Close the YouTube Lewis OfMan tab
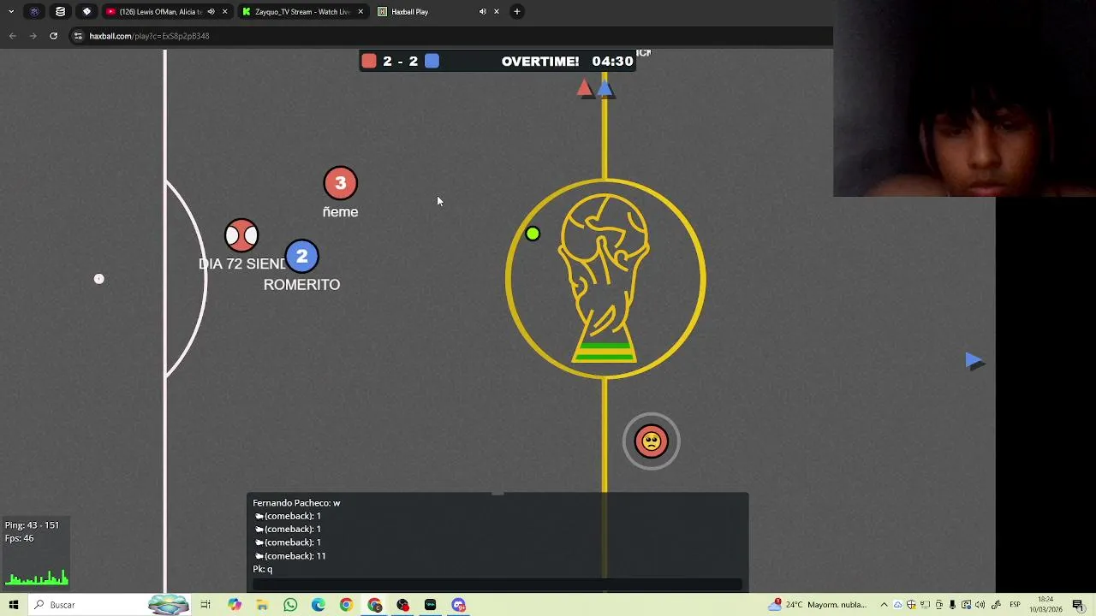Image resolution: width=1096 pixels, height=616 pixels. [x=224, y=11]
